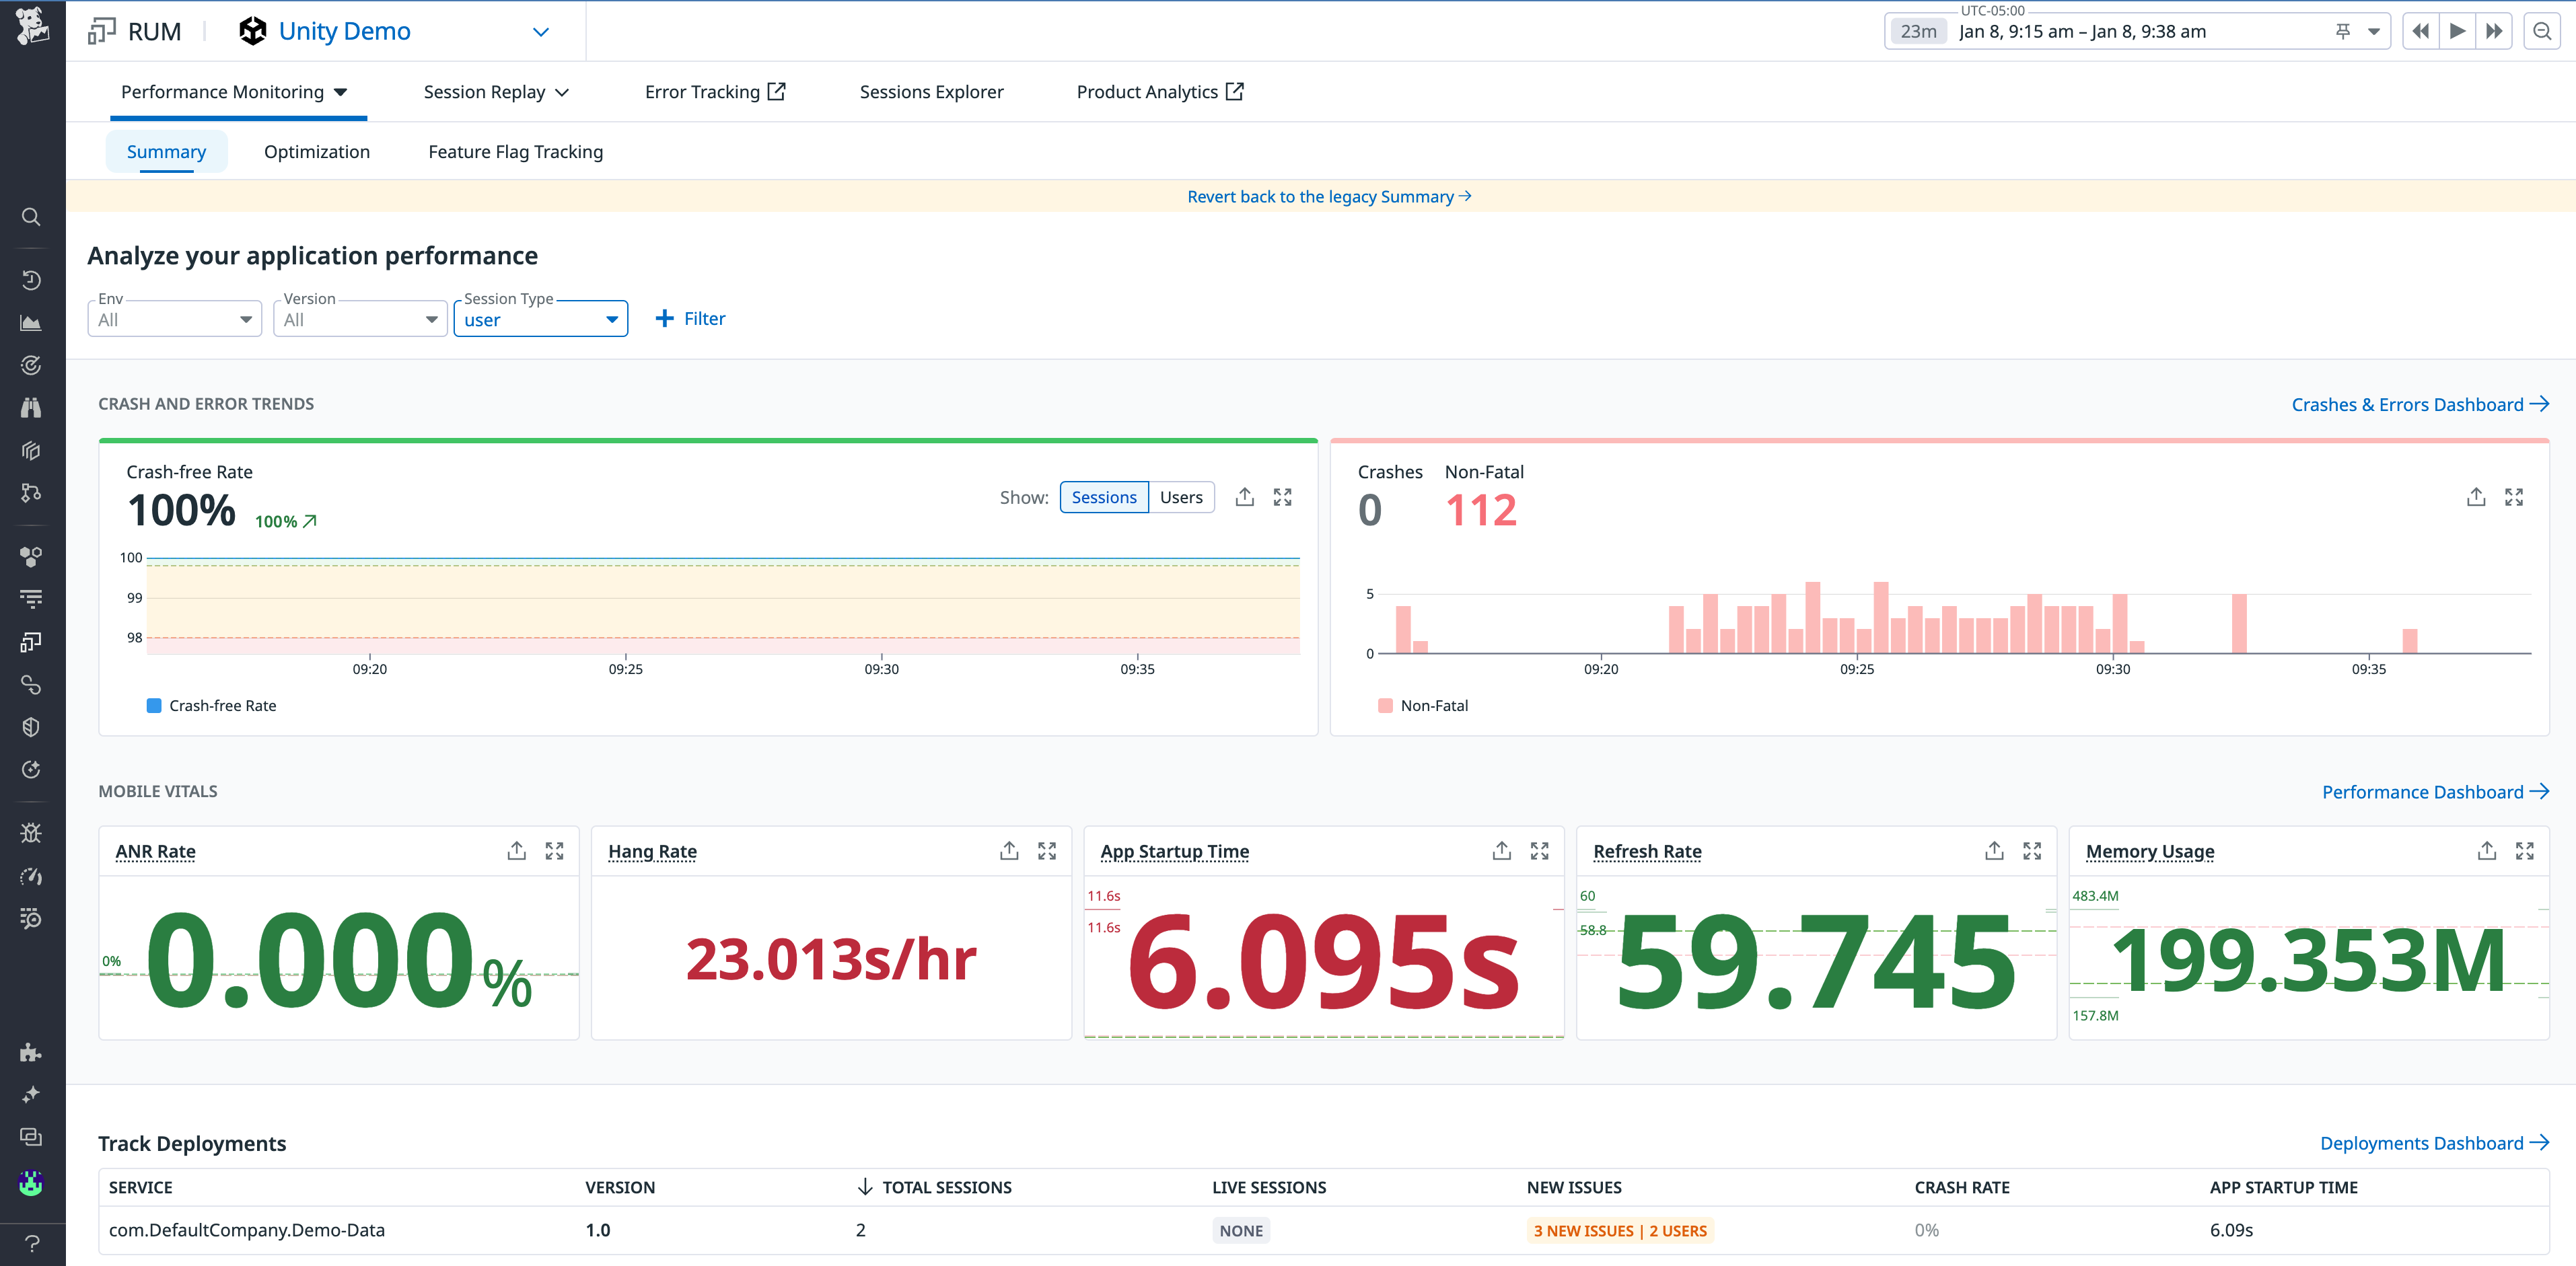Screen dimensions: 2576x1266
Task: Click Revert back to the legacy Summary
Action: (x=1328, y=196)
